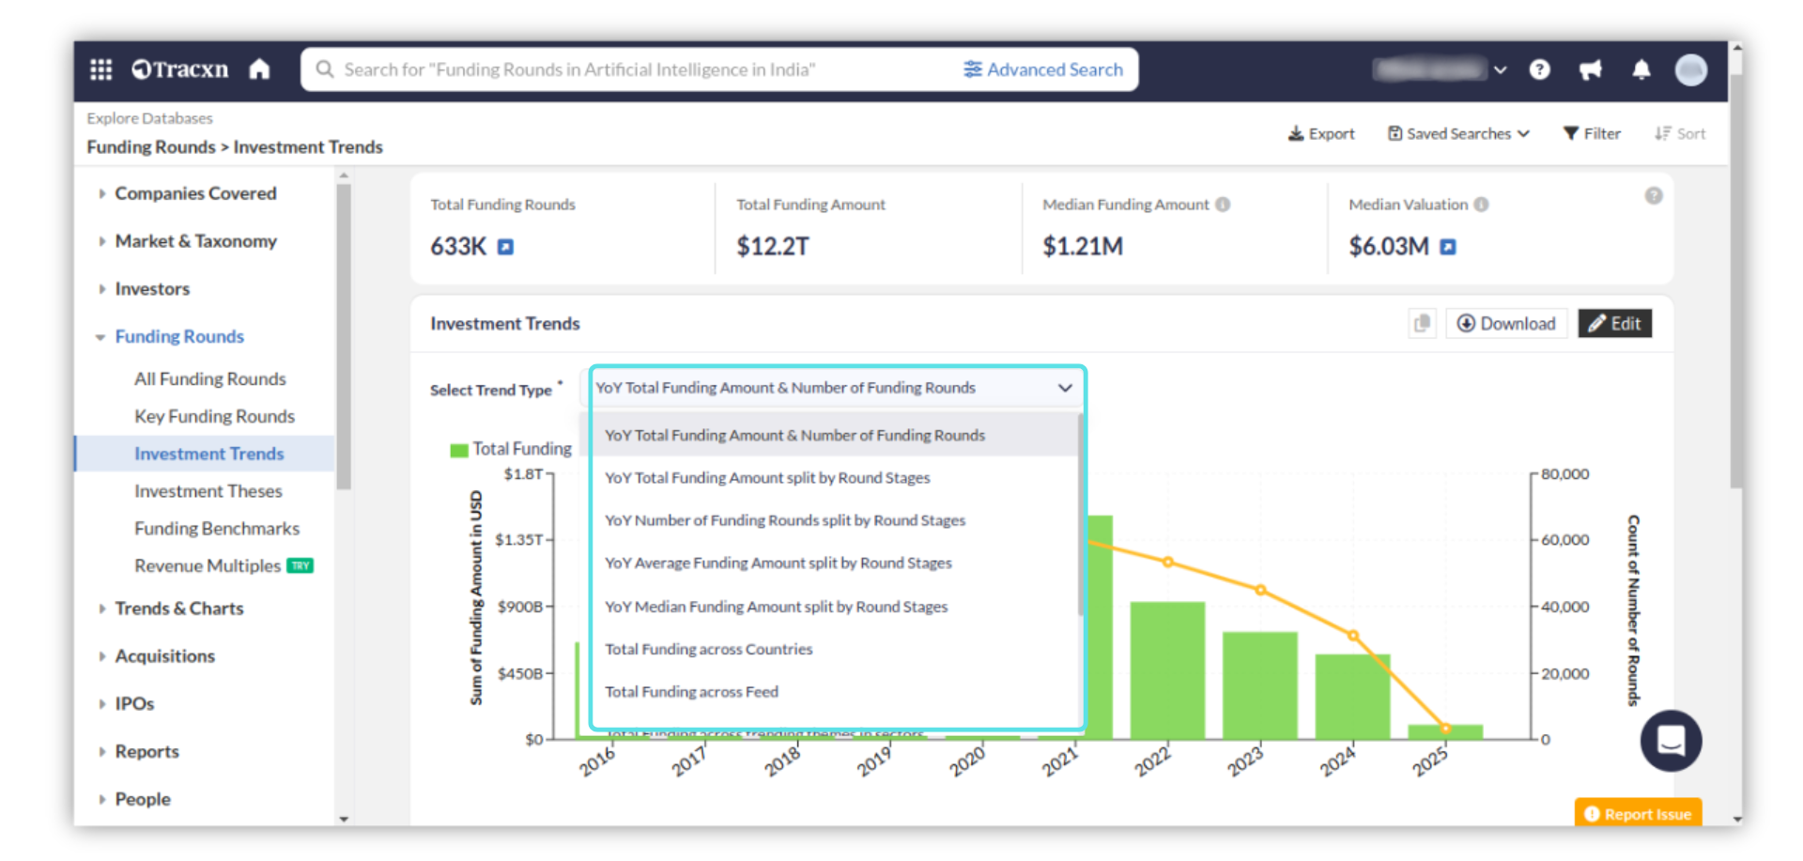Image resolution: width=1803 pixels, height=861 pixels.
Task: Open help question mark icon in header
Action: (x=1539, y=69)
